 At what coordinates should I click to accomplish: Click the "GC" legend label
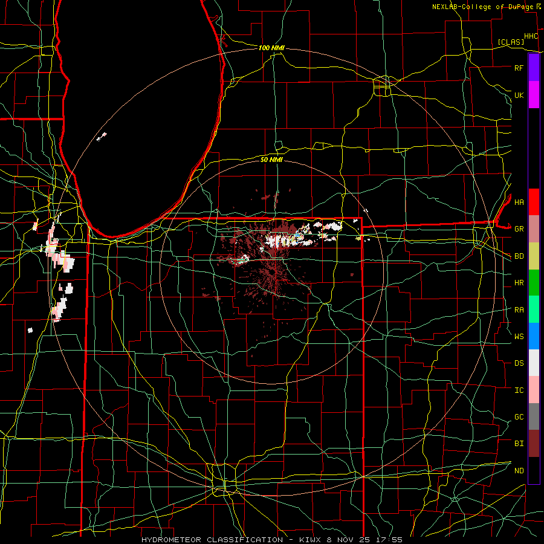point(519,417)
